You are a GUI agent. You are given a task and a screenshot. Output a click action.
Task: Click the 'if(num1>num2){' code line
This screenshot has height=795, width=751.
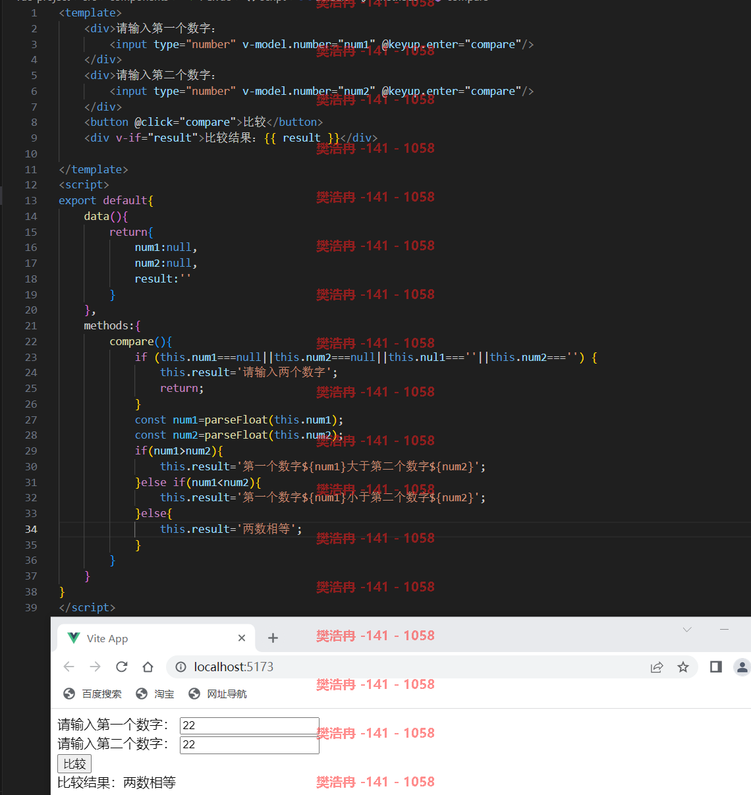179,451
